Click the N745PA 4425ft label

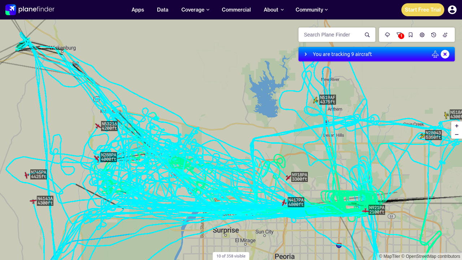tap(39, 175)
